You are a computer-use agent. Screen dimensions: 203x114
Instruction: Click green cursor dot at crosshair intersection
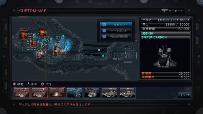click(x=46, y=52)
